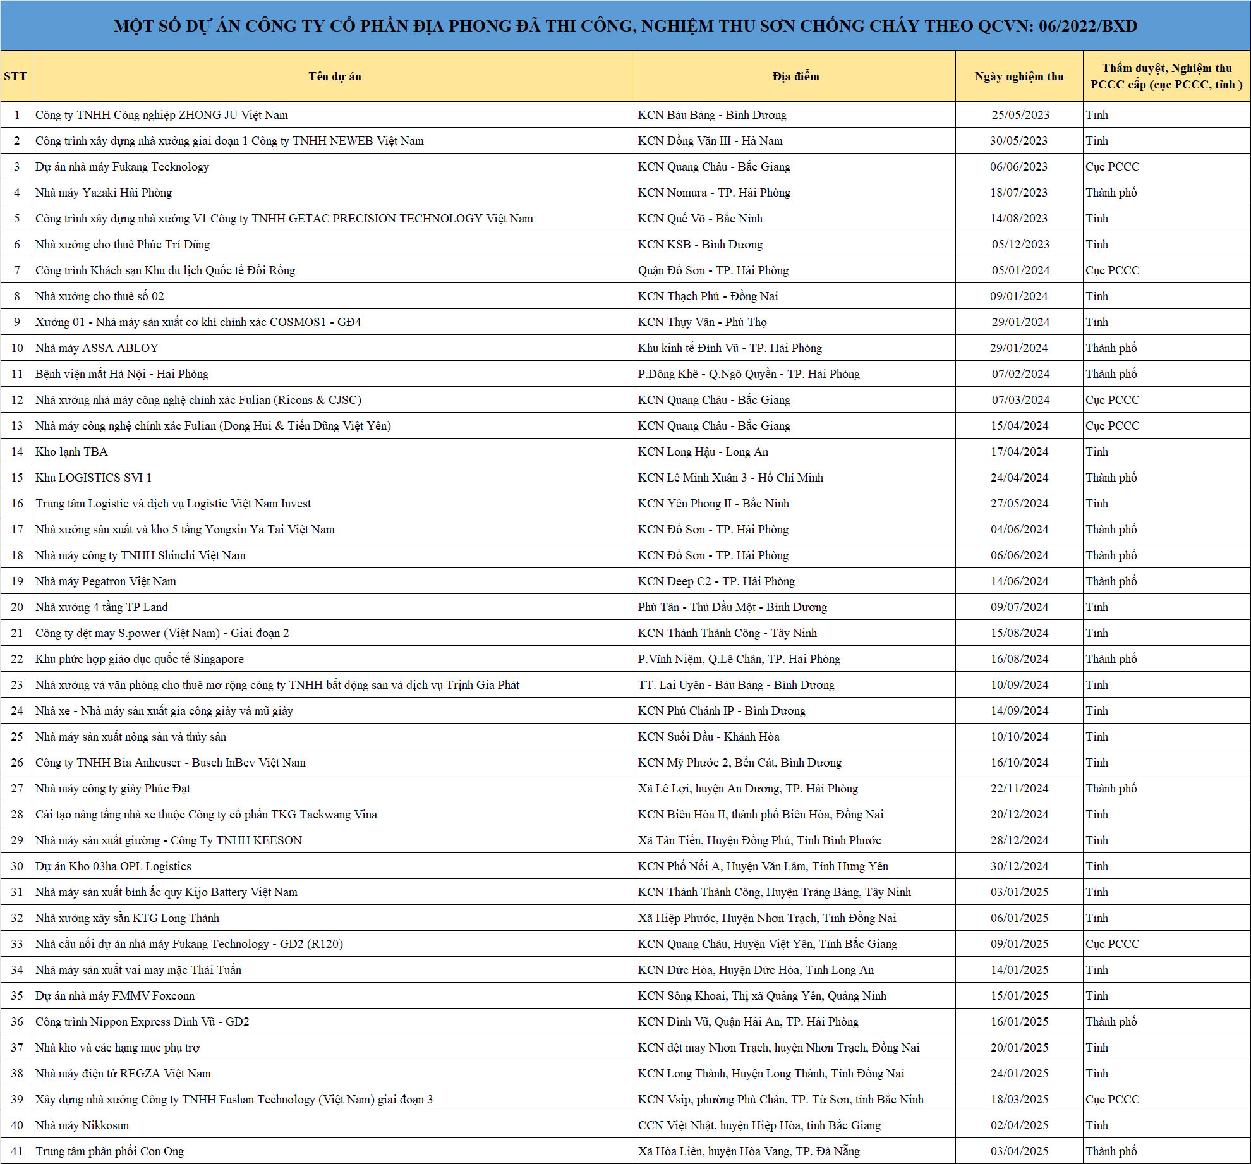
Task: Click the table title mentioning QCVN: 06/2022/BXD
Action: [x=625, y=26]
